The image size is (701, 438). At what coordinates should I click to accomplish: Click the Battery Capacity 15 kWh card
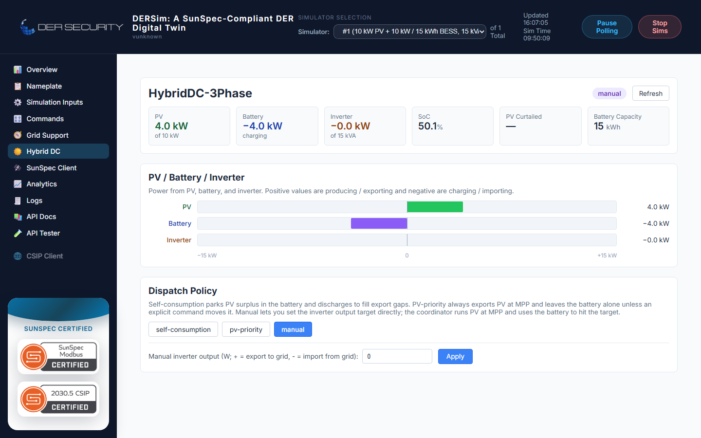coord(628,126)
